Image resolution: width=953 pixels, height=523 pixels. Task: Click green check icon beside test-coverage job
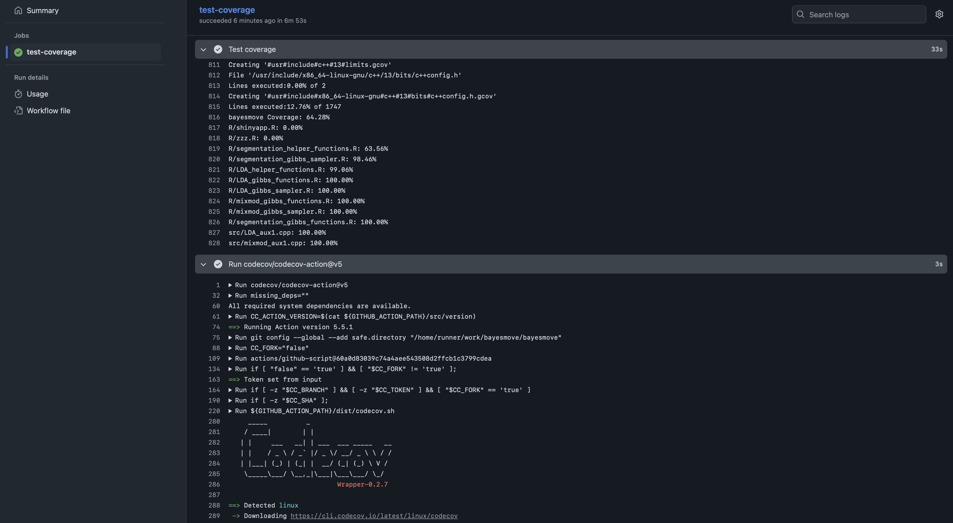pos(18,52)
